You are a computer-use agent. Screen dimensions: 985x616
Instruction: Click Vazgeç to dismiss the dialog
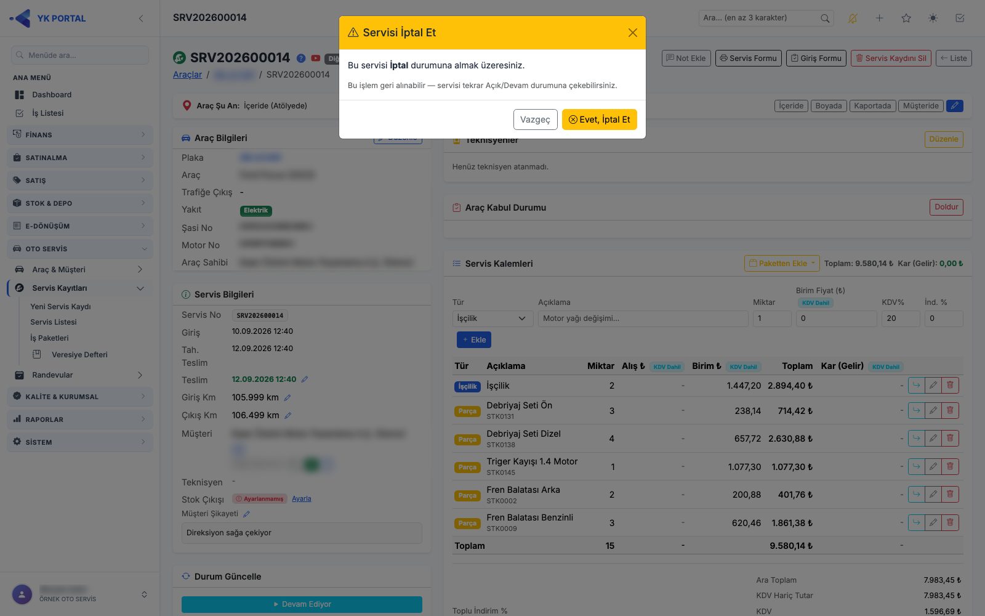click(535, 120)
